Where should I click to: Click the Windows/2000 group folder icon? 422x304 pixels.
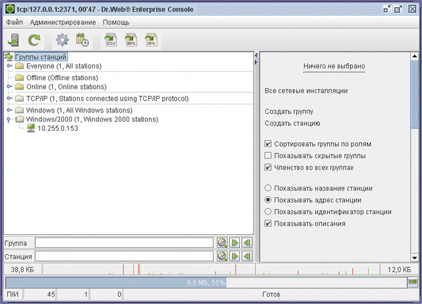(19, 119)
